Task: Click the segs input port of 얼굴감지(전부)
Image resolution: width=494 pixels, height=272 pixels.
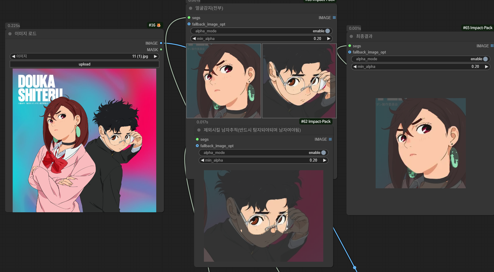Action: tap(189, 18)
